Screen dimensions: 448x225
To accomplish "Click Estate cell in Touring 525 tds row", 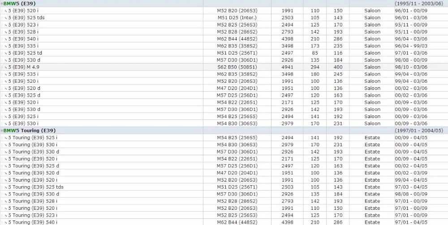I will (372, 187).
